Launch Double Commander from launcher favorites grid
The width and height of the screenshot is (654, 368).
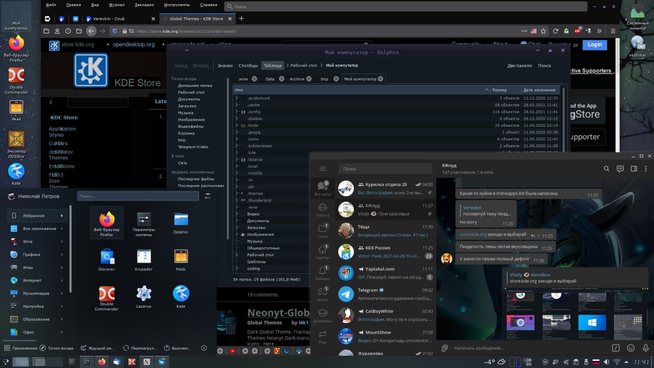point(107,298)
